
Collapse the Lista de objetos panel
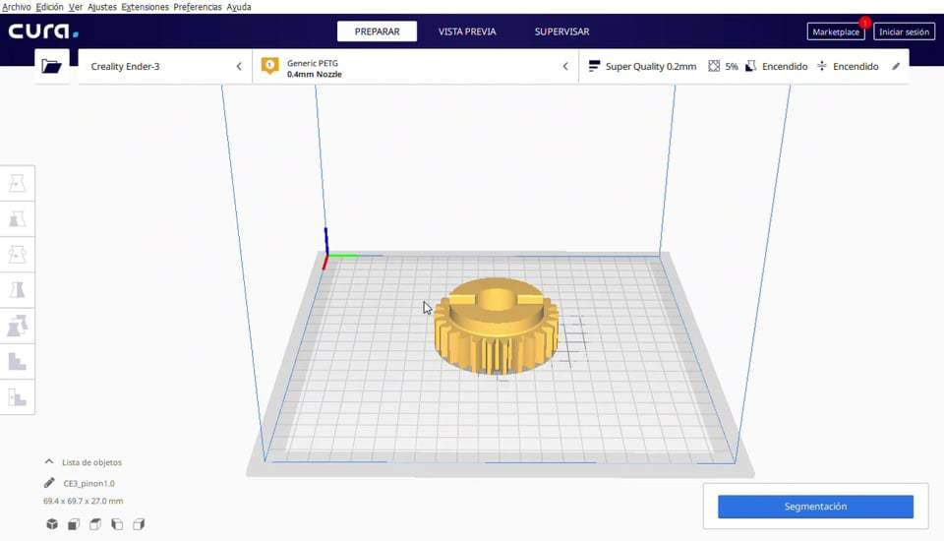click(49, 461)
